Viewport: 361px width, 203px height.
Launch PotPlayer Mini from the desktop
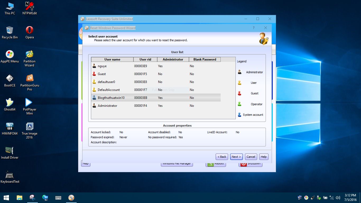click(x=30, y=107)
